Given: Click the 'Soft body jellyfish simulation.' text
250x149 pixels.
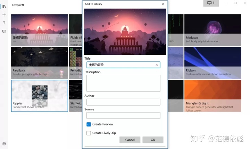Looking at the screenshot, I should pyautogui.click(x=203, y=41).
